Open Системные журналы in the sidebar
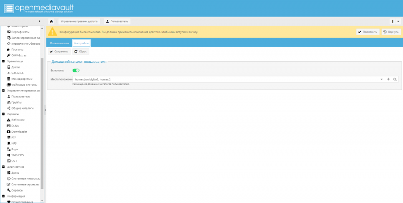The width and height of the screenshot is (403, 203). pyautogui.click(x=24, y=184)
